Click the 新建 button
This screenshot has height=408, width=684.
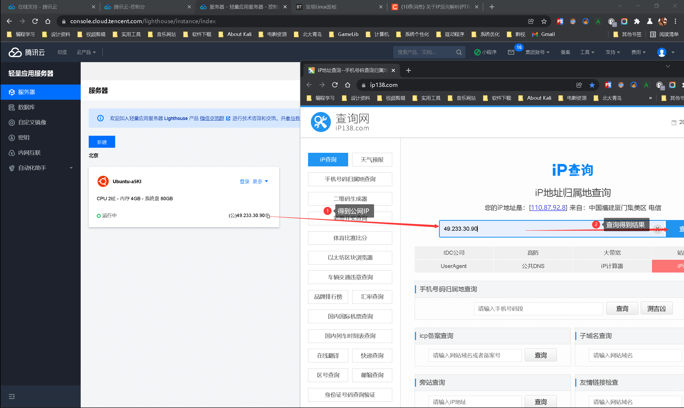point(102,142)
